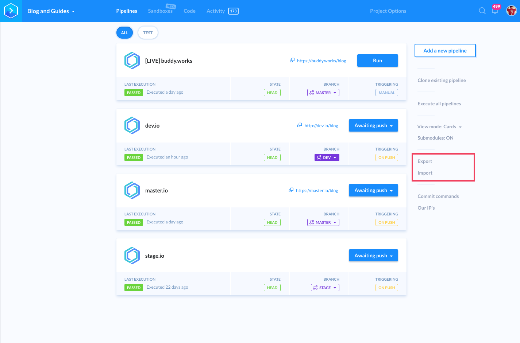The image size is (520, 343).
Task: Expand Awaiting push dropdown for stage.io
Action: [373, 256]
